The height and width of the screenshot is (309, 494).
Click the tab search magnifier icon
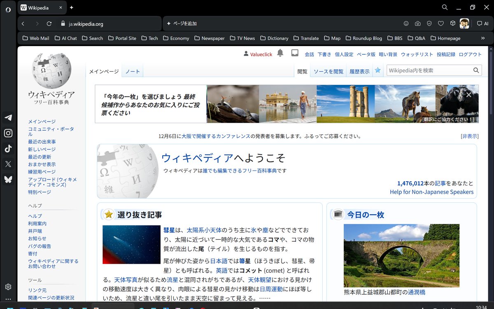[445, 7]
